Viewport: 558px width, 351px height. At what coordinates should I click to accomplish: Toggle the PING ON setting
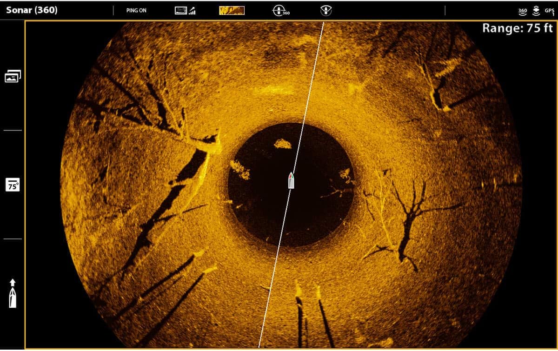136,11
